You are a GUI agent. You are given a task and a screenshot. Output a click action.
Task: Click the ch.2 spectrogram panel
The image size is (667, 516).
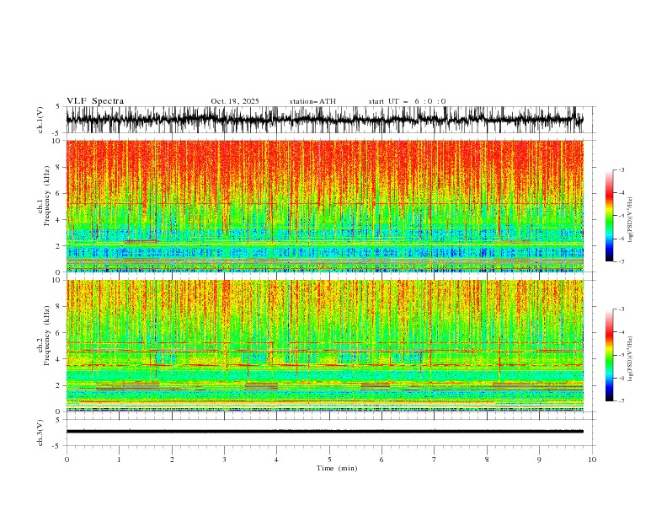tap(324, 346)
